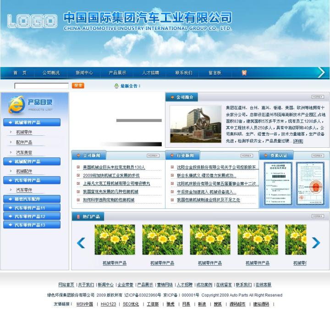This screenshot has height=311, width=330.
Task: Open 我国包装机械制造业现状及不足之处
Action: coord(209,200)
